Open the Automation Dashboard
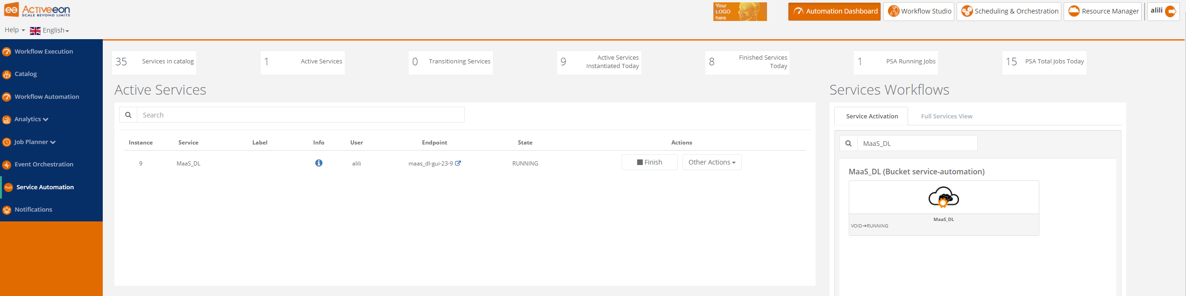Viewport: 1186px width, 296px height. (x=834, y=11)
